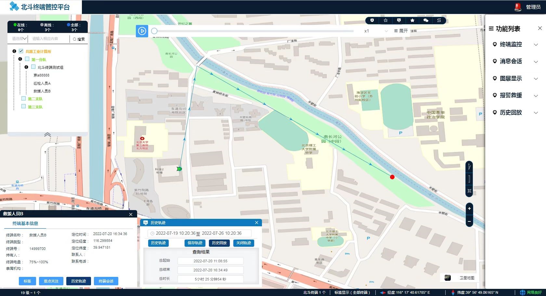Filter by online terminals 在线
The image size is (546, 296).
[20, 27]
